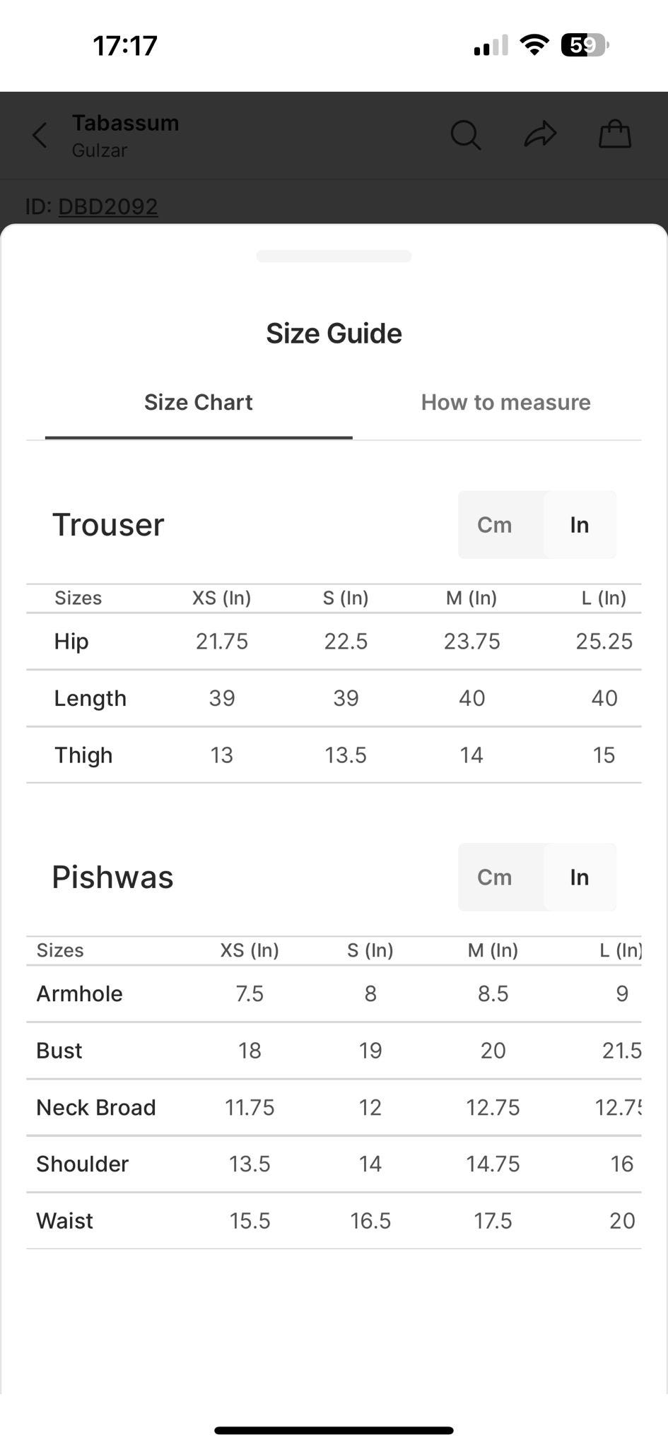
Task: Open product ID DBD2092 link
Action: click(x=107, y=206)
